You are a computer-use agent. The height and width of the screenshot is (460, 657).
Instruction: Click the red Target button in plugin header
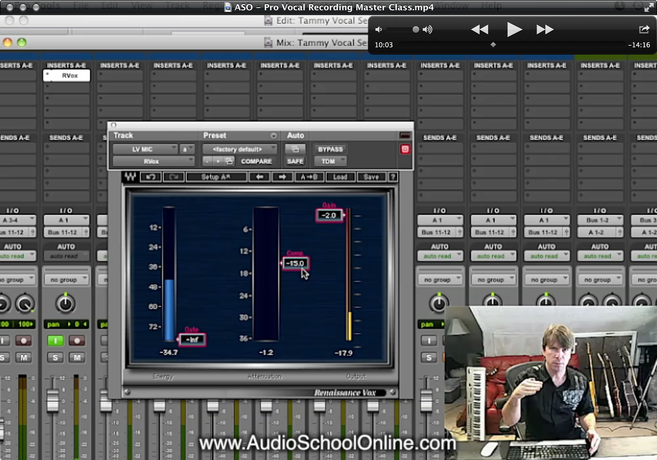pos(405,149)
